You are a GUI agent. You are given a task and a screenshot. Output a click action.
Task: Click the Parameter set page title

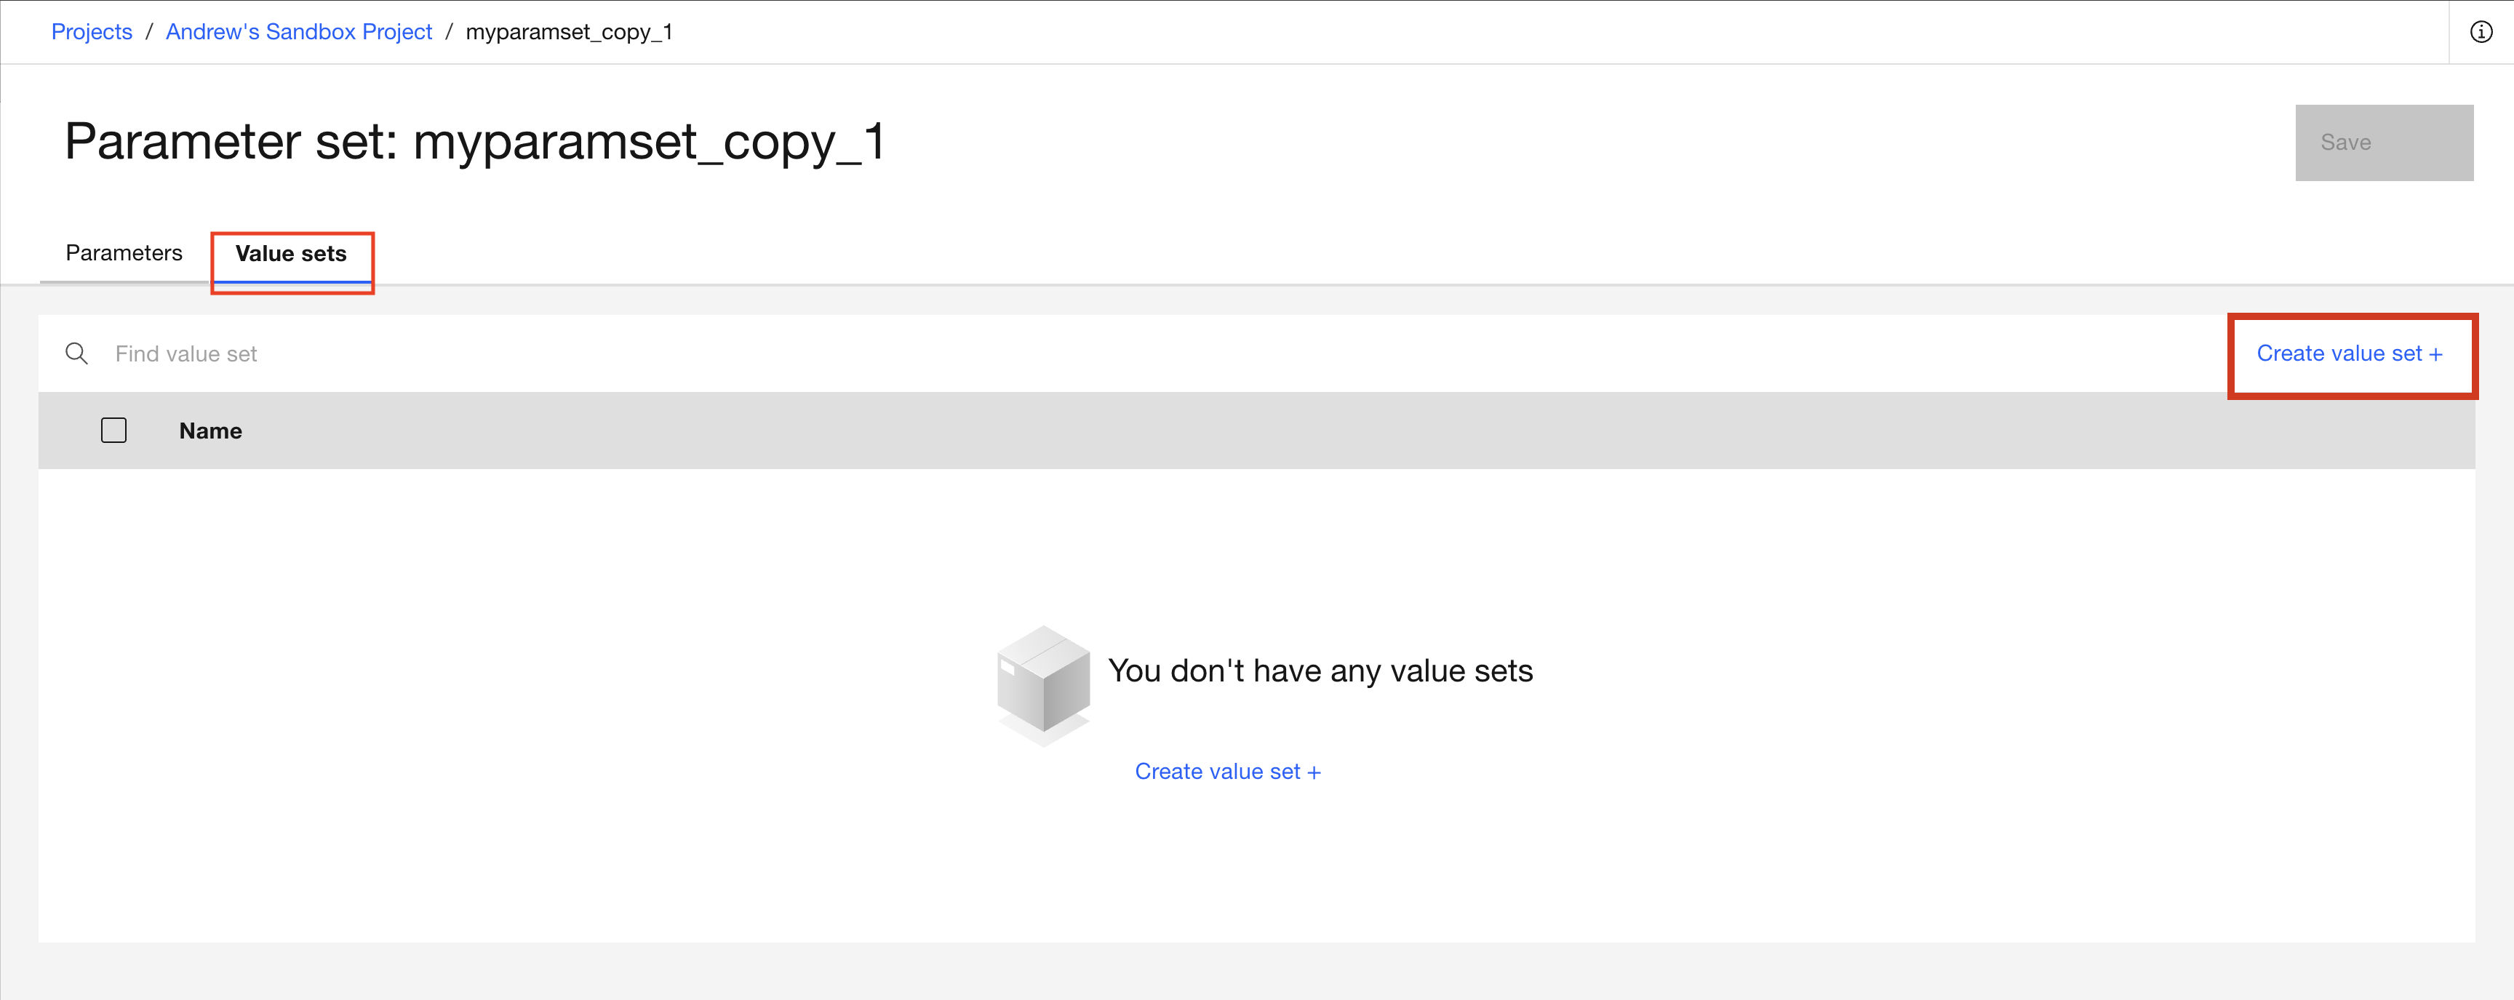pos(475,142)
